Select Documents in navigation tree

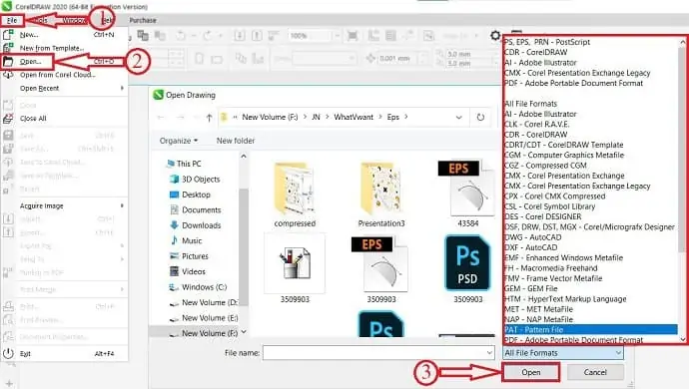196,209
